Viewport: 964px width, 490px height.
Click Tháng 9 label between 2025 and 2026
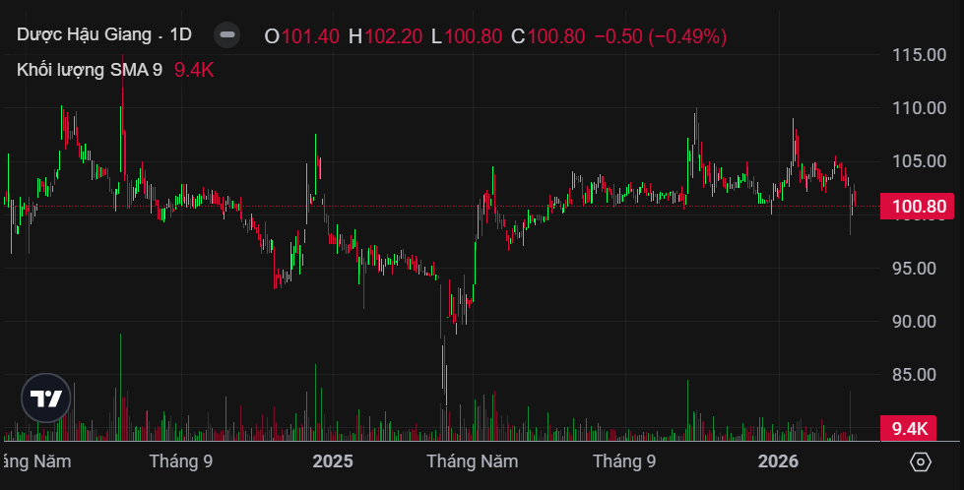click(x=624, y=460)
